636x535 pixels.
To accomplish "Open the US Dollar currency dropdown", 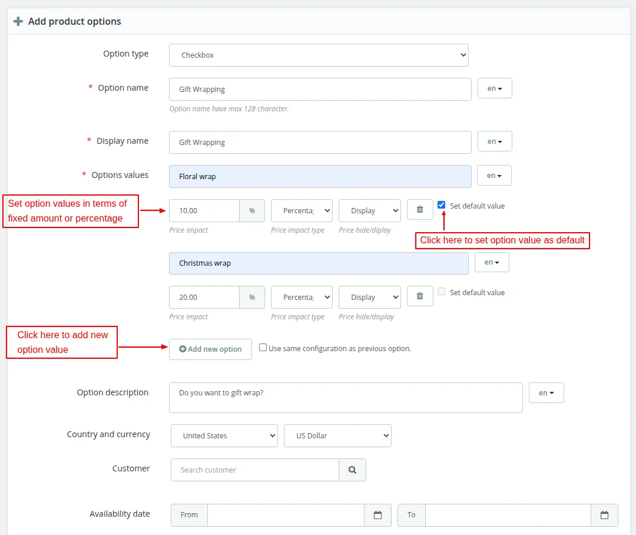I will (x=337, y=435).
